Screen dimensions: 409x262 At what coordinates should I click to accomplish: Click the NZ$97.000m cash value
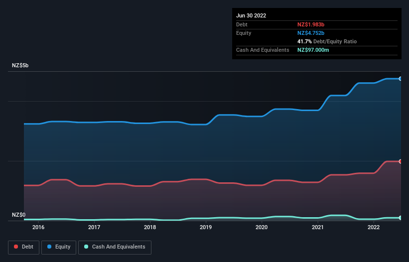(313, 50)
